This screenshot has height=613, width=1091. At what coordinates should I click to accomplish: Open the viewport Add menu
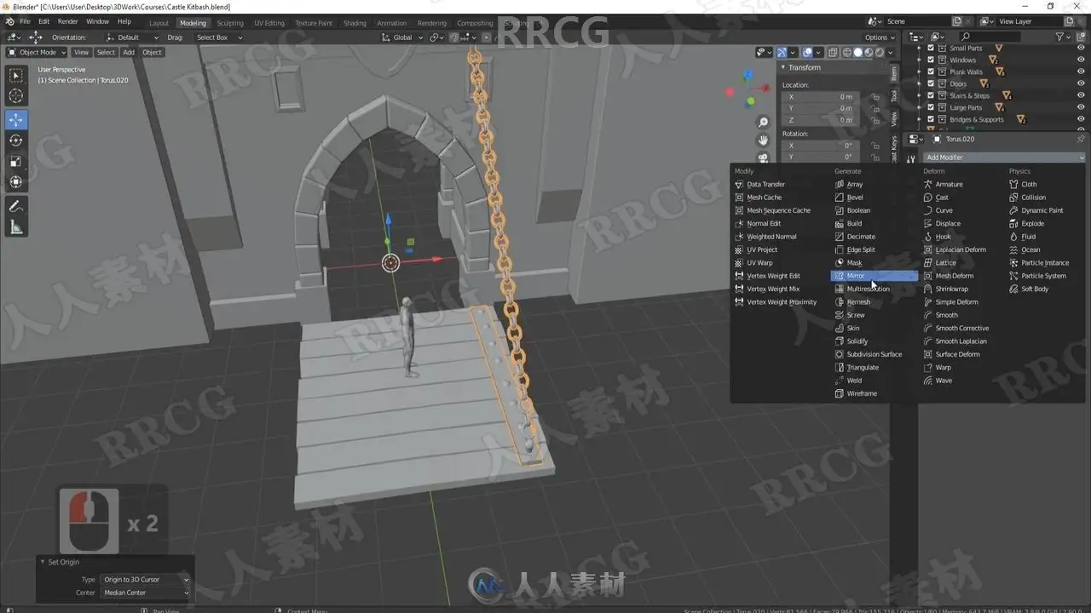coord(129,53)
